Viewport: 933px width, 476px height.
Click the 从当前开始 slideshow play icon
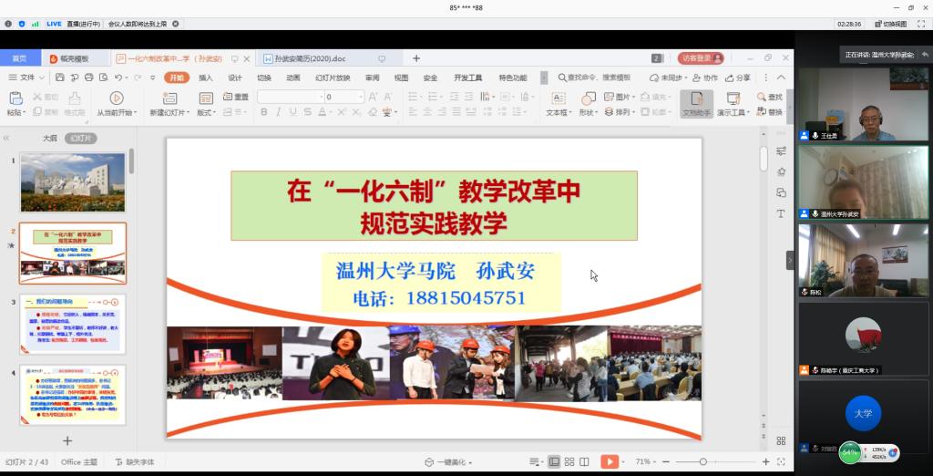[116, 98]
